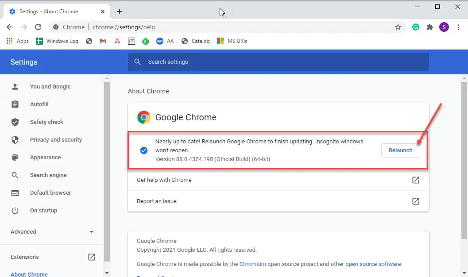Open the Extensions puzzle piece menu
Image resolution: width=468 pixels, height=277 pixels.
click(x=430, y=27)
